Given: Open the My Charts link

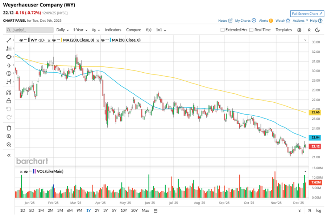Looking at the screenshot, I should [245, 21].
